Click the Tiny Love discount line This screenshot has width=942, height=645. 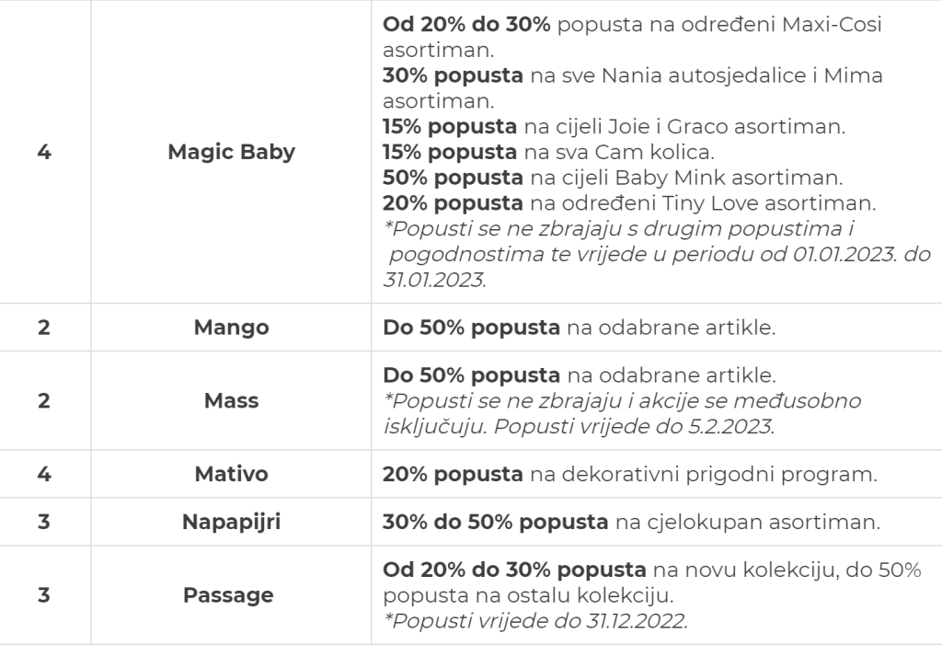(629, 203)
